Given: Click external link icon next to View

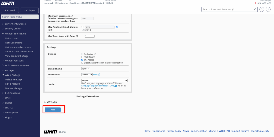Looking at the screenshot, I should point(99,74).
